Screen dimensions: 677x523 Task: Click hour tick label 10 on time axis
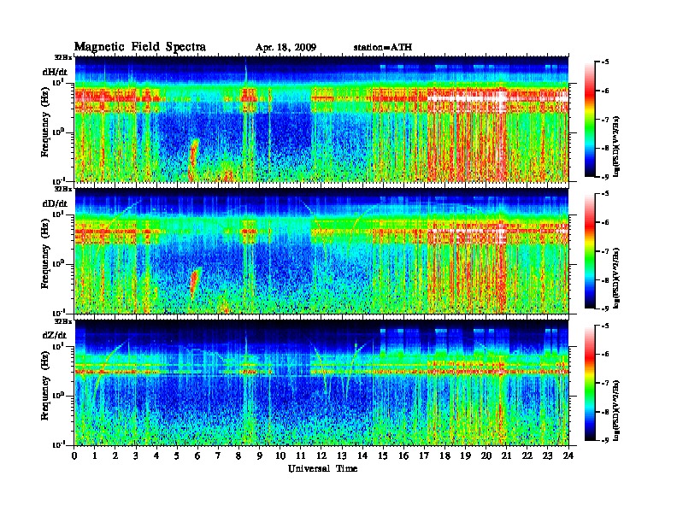tap(280, 456)
